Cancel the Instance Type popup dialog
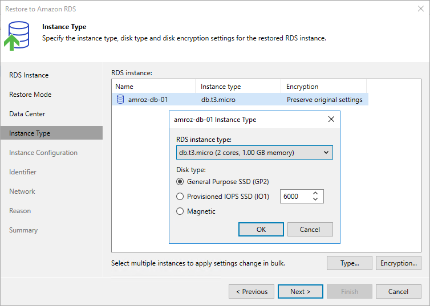430x306 pixels. pos(310,229)
